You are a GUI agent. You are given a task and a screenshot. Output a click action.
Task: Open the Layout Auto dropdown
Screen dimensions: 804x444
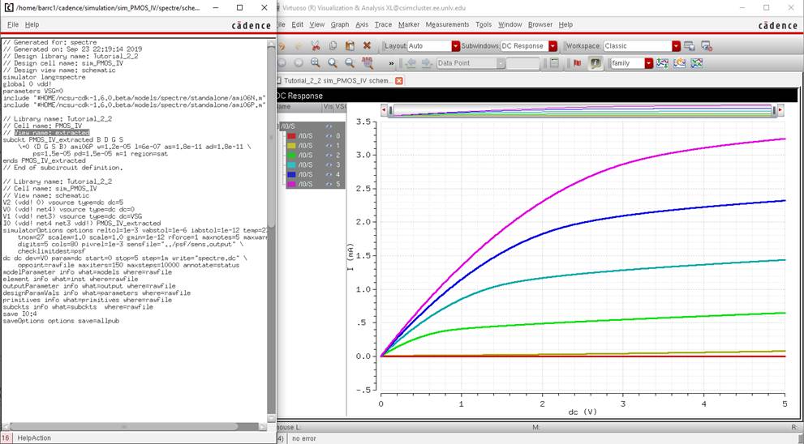point(455,46)
